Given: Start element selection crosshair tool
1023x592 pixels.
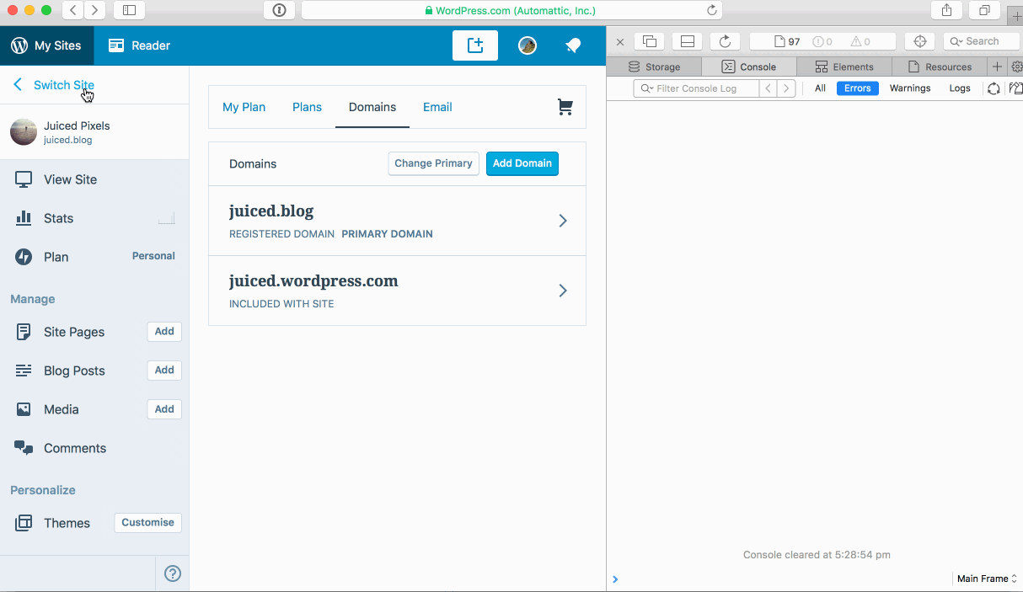Looking at the screenshot, I should pos(920,41).
